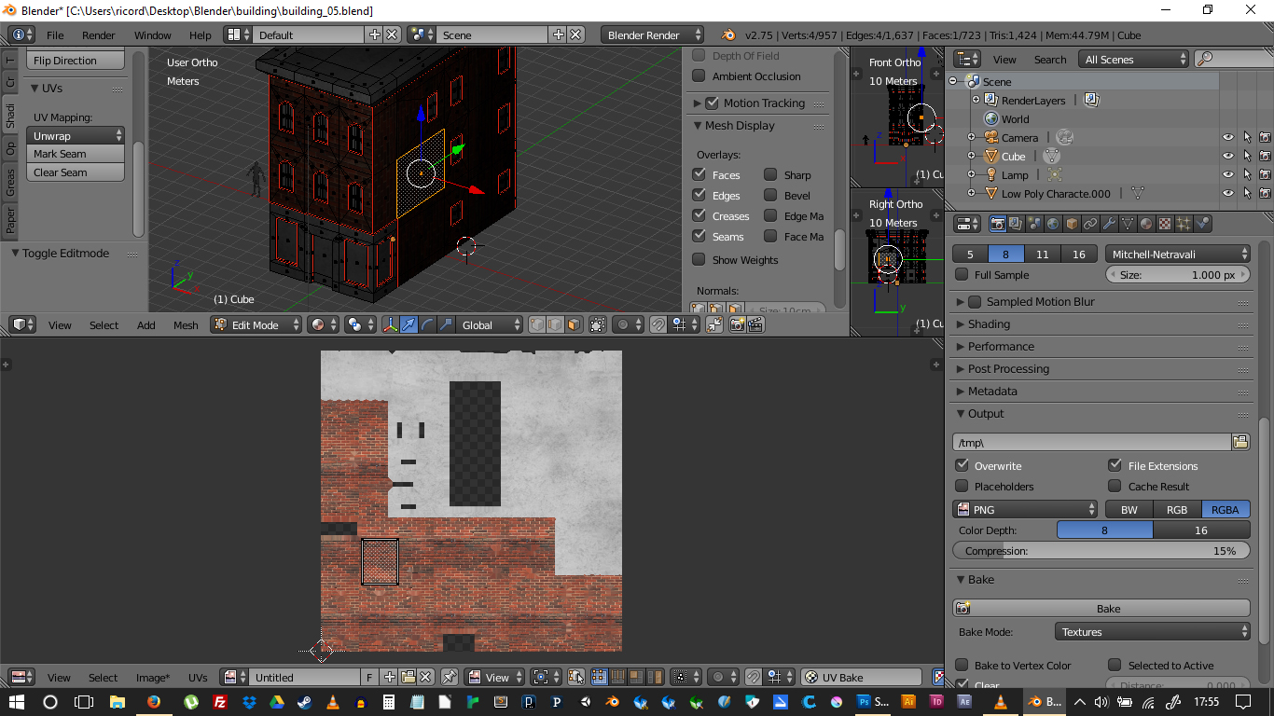Launch Firefox from the Windows taskbar
The height and width of the screenshot is (716, 1274).
tap(153, 702)
